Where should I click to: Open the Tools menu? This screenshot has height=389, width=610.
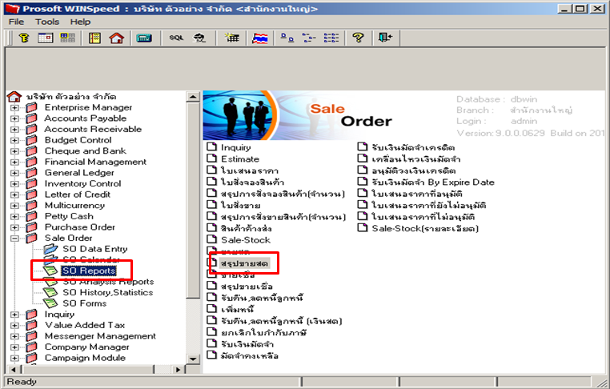(47, 22)
